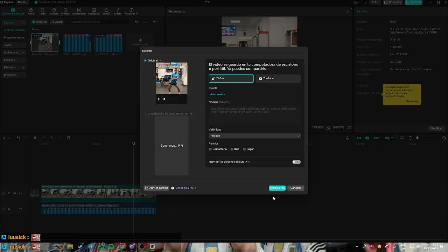Switch media grid view layout icon
448x252 pixels.
pyautogui.click(x=136, y=22)
